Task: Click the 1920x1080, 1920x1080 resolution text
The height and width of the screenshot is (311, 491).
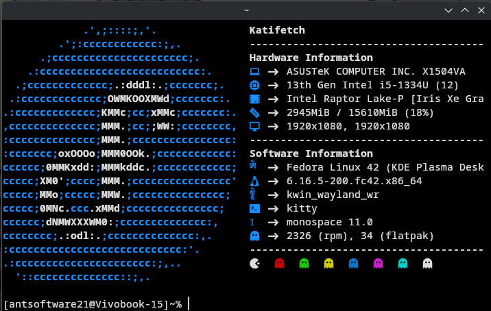Action: click(x=348, y=127)
